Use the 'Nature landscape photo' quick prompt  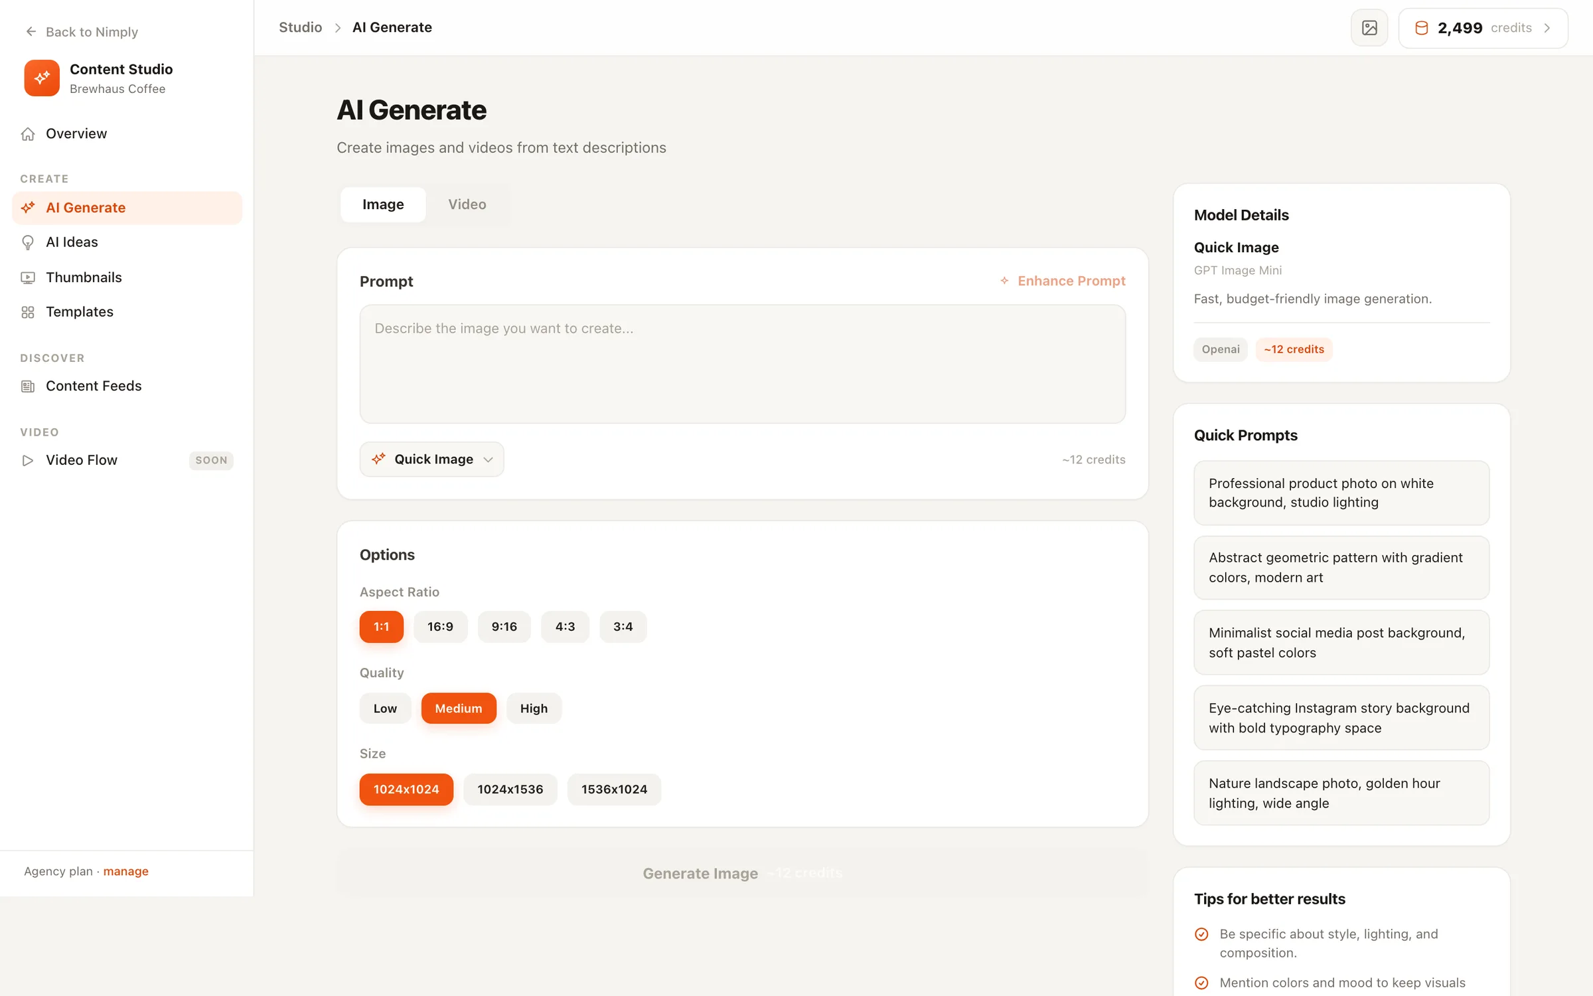coord(1341,793)
